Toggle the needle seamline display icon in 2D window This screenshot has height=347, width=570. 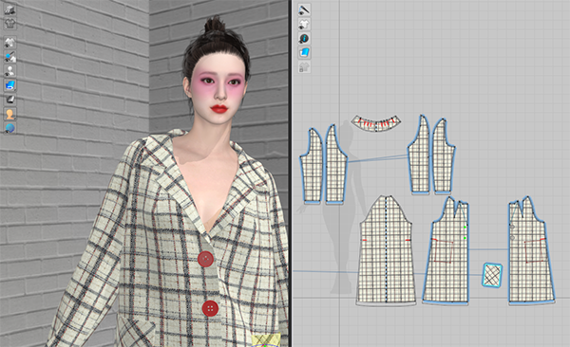pyautogui.click(x=304, y=9)
